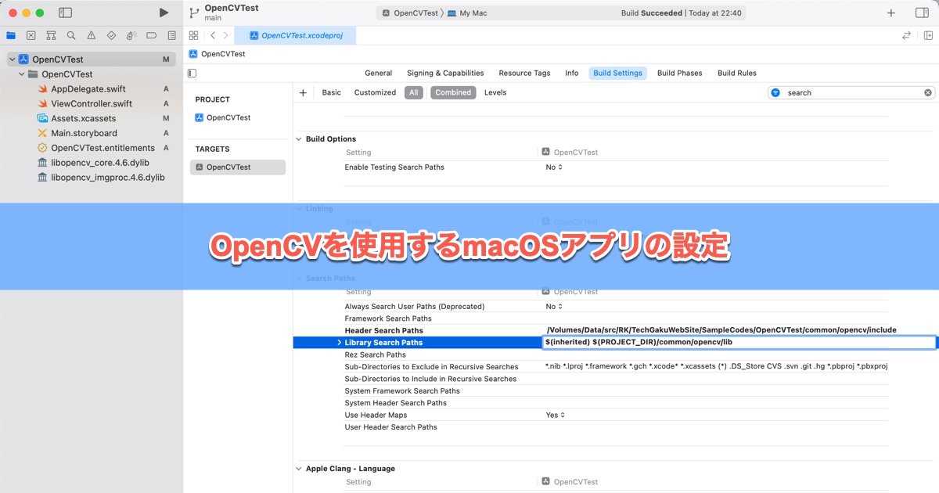Switch to Levels settings view

pyautogui.click(x=495, y=92)
